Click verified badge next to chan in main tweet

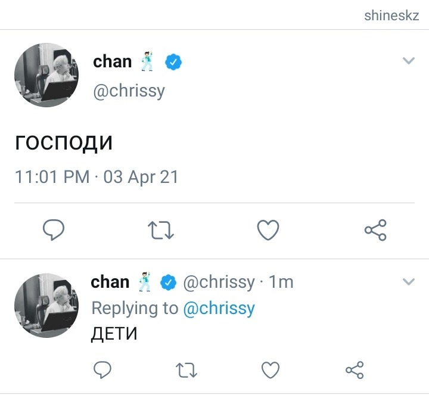pyautogui.click(x=173, y=62)
